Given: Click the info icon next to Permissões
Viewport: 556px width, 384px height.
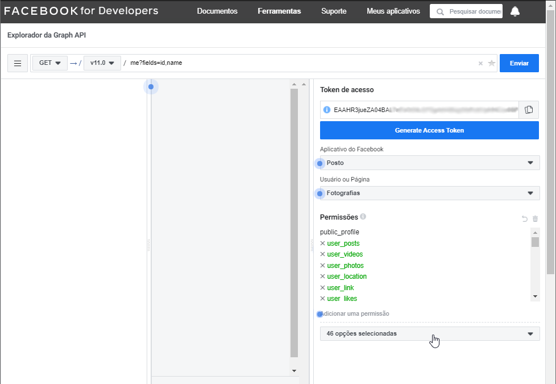Looking at the screenshot, I should (x=363, y=217).
